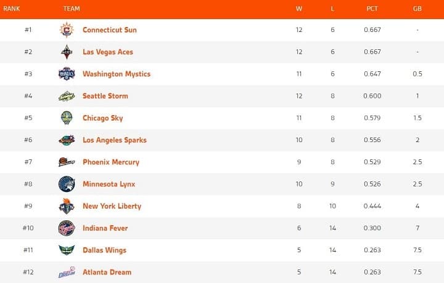
Task: Click the RANK column header
Action: tap(12, 9)
